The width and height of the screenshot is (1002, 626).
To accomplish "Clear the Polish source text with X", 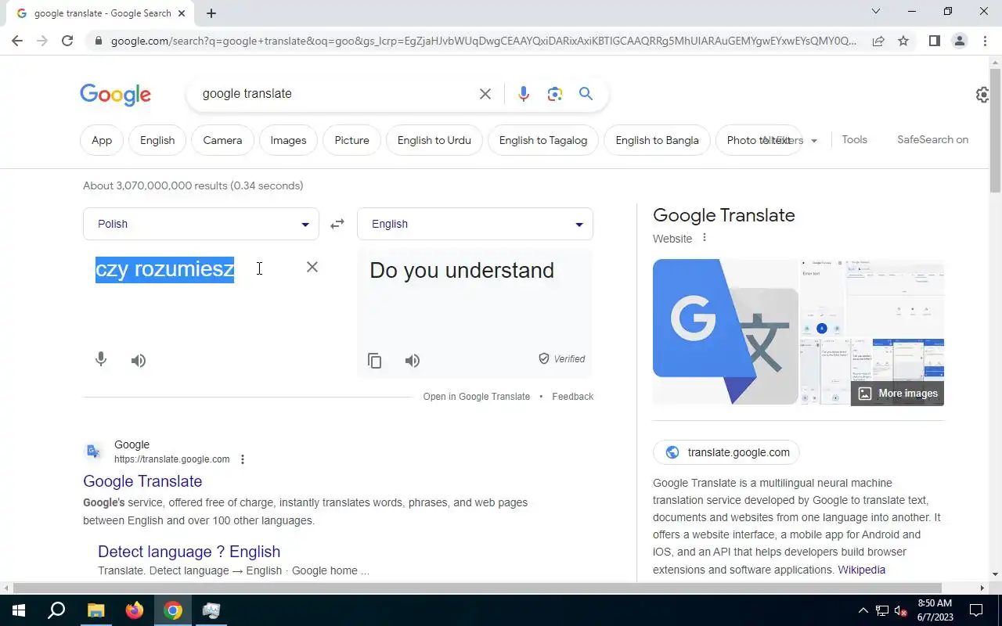I will click(312, 267).
